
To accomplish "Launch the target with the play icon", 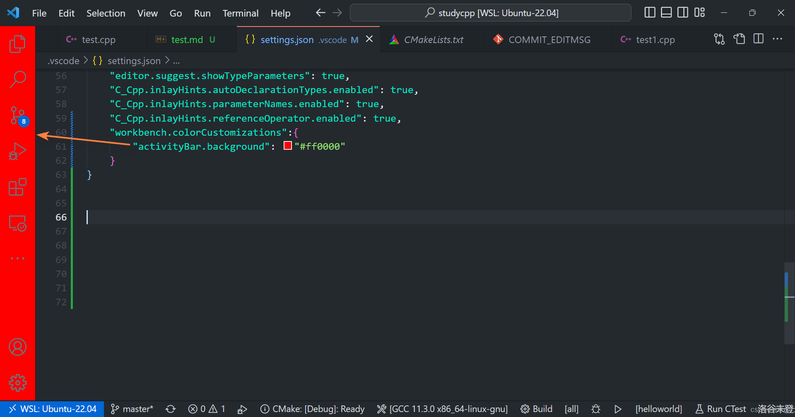I will (618, 409).
